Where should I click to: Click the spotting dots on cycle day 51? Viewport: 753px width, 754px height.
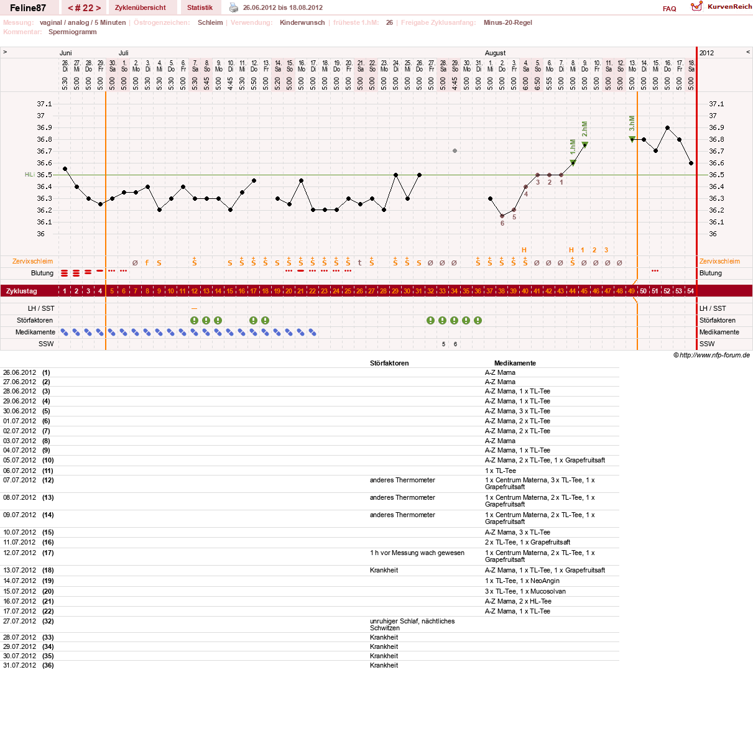coord(655,271)
